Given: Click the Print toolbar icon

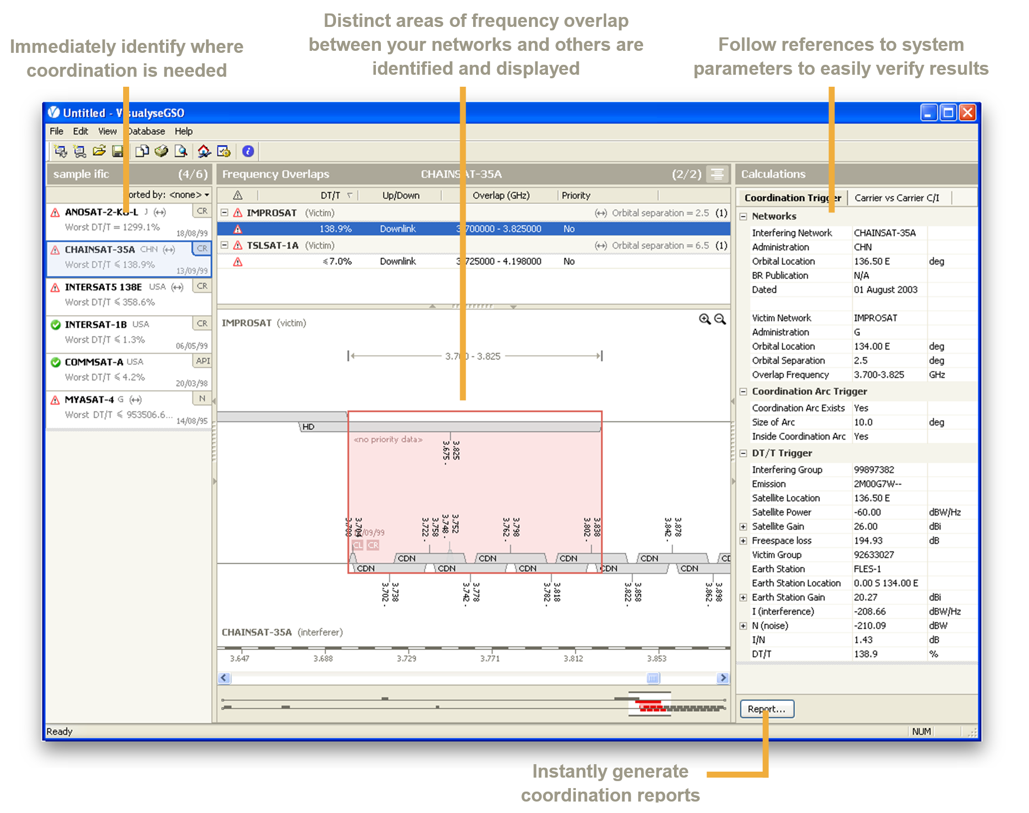Looking at the screenshot, I should 161,151.
